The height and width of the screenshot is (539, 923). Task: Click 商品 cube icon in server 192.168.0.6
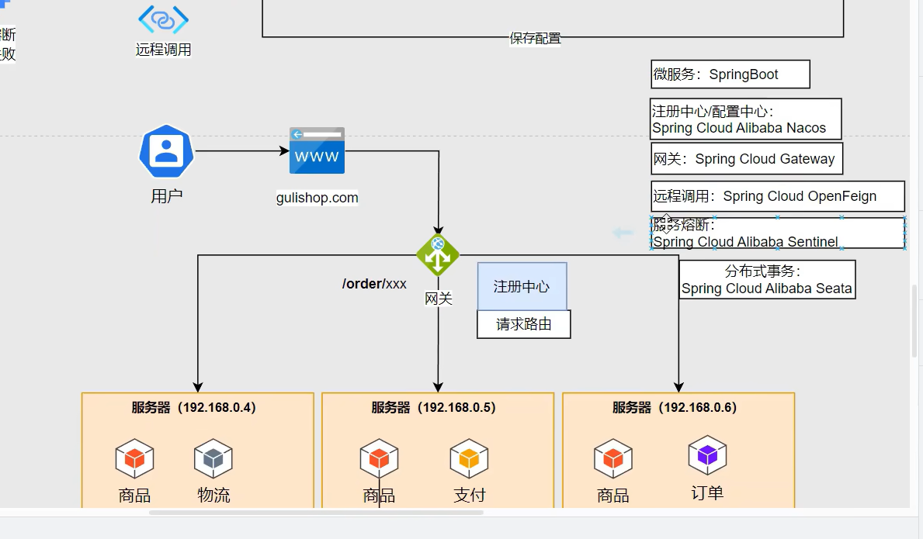(612, 458)
